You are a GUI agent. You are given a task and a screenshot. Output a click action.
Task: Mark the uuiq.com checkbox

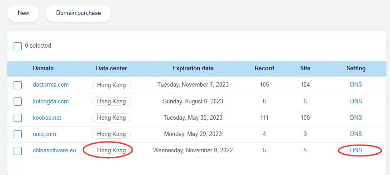point(18,135)
